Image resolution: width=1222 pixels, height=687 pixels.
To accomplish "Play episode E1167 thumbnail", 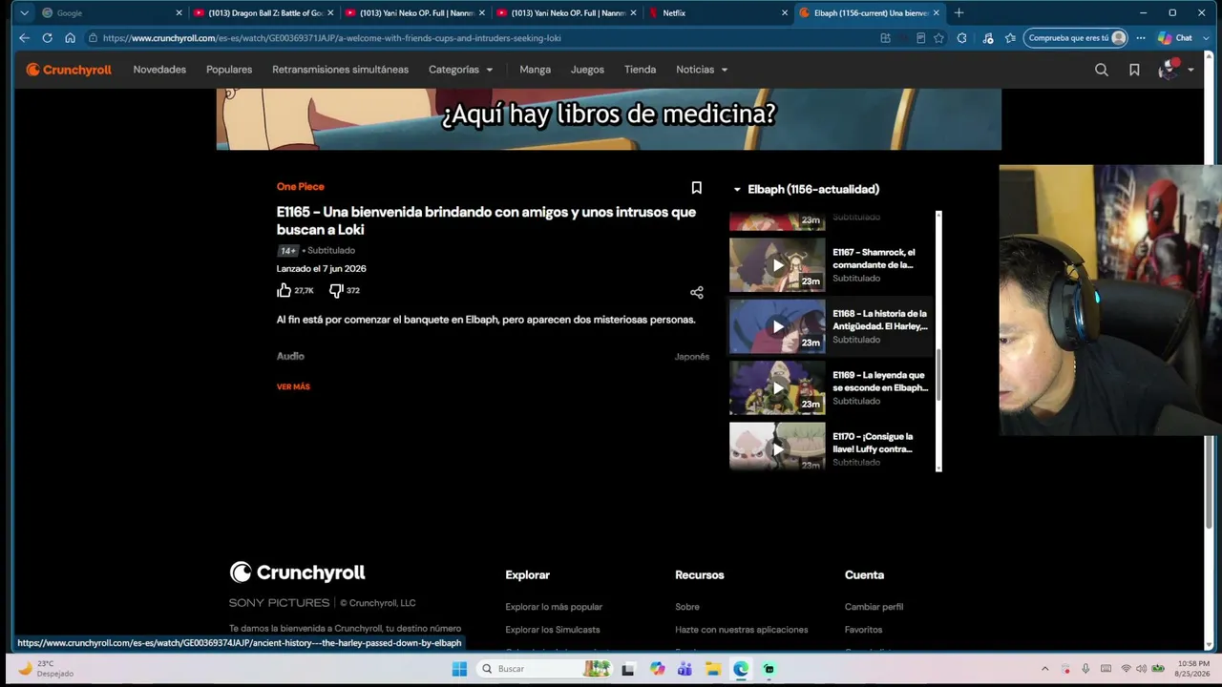I will 777,265.
